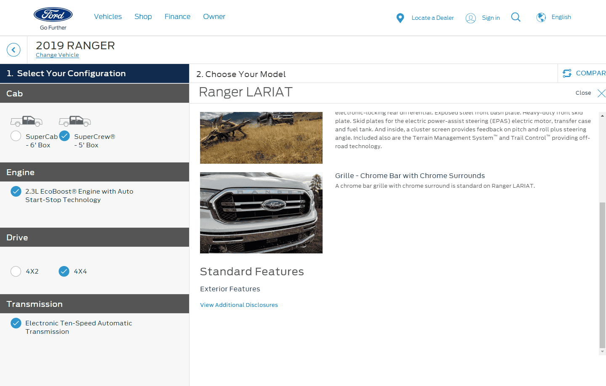The height and width of the screenshot is (386, 606).
Task: Open the Vehicles menu
Action: [108, 16]
